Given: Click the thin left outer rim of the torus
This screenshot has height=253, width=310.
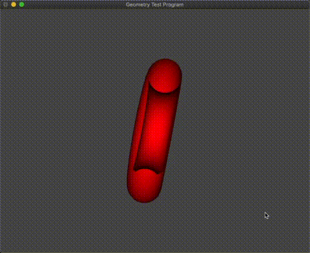Looking at the screenshot, I should pyautogui.click(x=137, y=129).
